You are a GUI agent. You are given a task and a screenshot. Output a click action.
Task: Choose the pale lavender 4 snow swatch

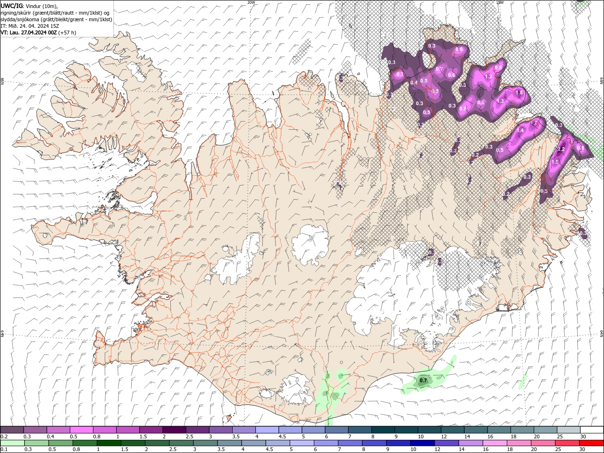267,430
